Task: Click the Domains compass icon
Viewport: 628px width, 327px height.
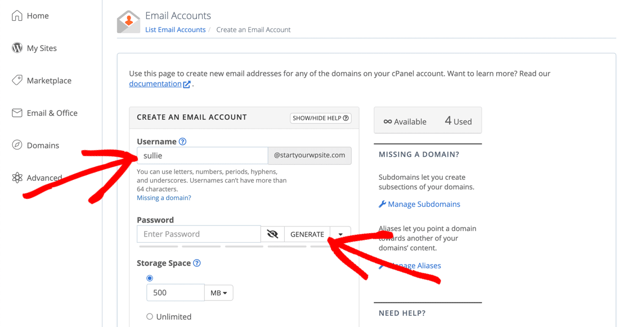Action: (x=17, y=145)
